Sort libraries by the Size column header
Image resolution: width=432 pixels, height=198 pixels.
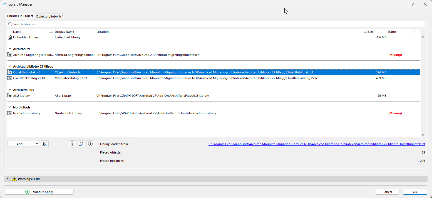(371, 32)
